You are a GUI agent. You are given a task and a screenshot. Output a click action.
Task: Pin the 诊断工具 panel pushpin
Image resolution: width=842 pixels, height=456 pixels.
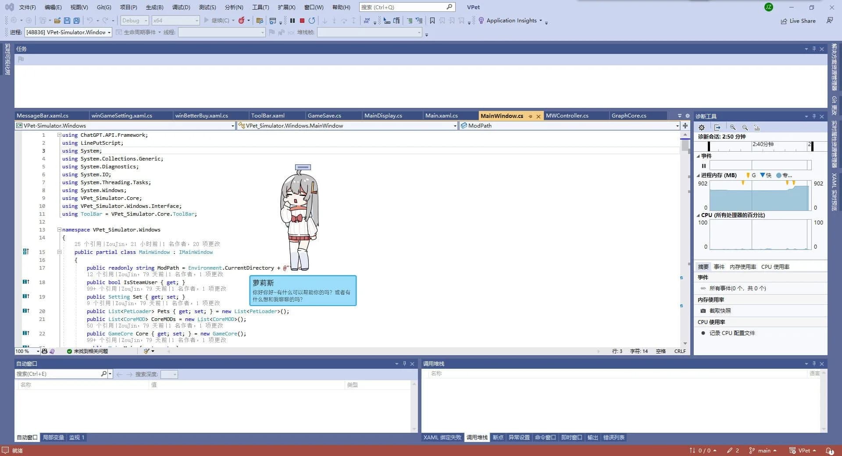(x=814, y=116)
